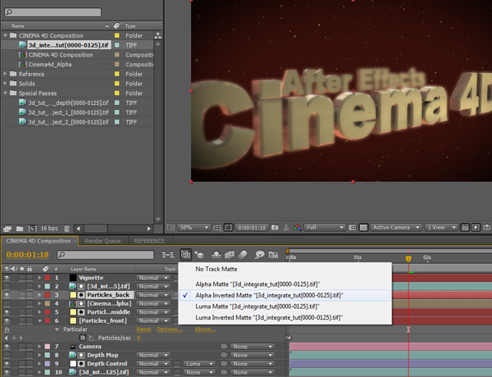Show the Depth Map layer eye toggle
The width and height of the screenshot is (492, 377).
7,355
